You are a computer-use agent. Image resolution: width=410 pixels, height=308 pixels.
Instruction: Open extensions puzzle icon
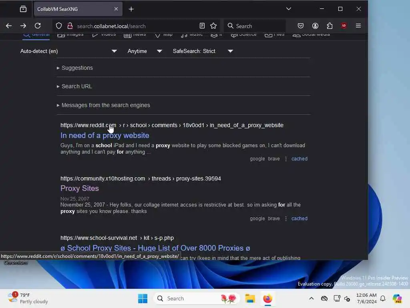coord(330,26)
